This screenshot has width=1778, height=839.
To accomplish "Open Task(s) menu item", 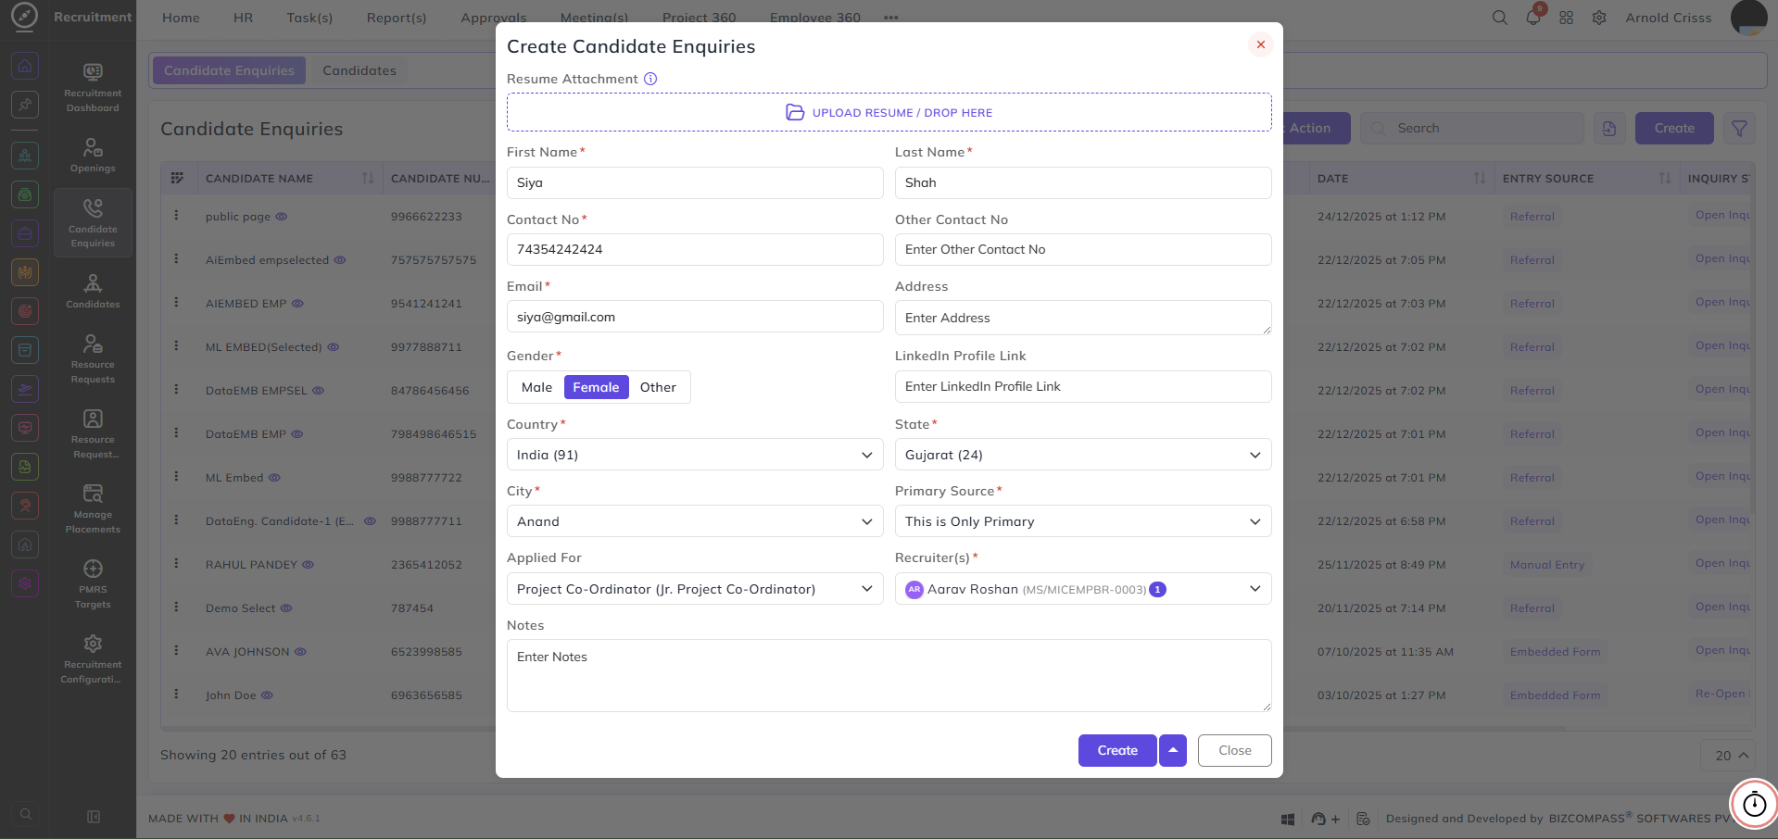I will click(309, 18).
